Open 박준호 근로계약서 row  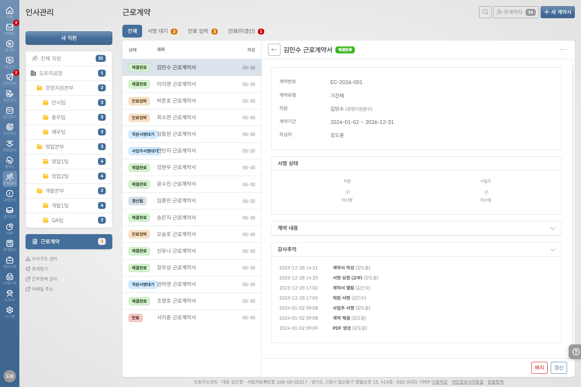(192, 101)
